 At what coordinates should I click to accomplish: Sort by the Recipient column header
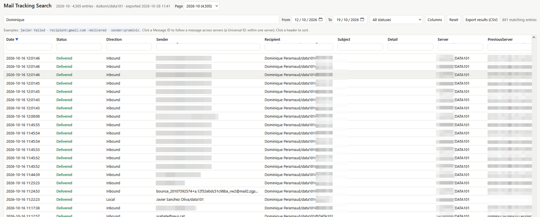coord(272,40)
